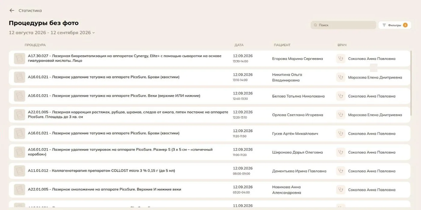Focus the Поиск search field

pos(343,25)
